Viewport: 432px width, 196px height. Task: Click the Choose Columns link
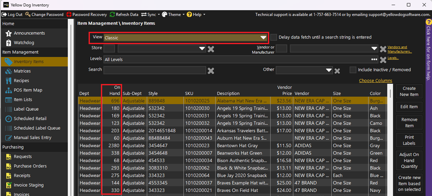pos(375,81)
